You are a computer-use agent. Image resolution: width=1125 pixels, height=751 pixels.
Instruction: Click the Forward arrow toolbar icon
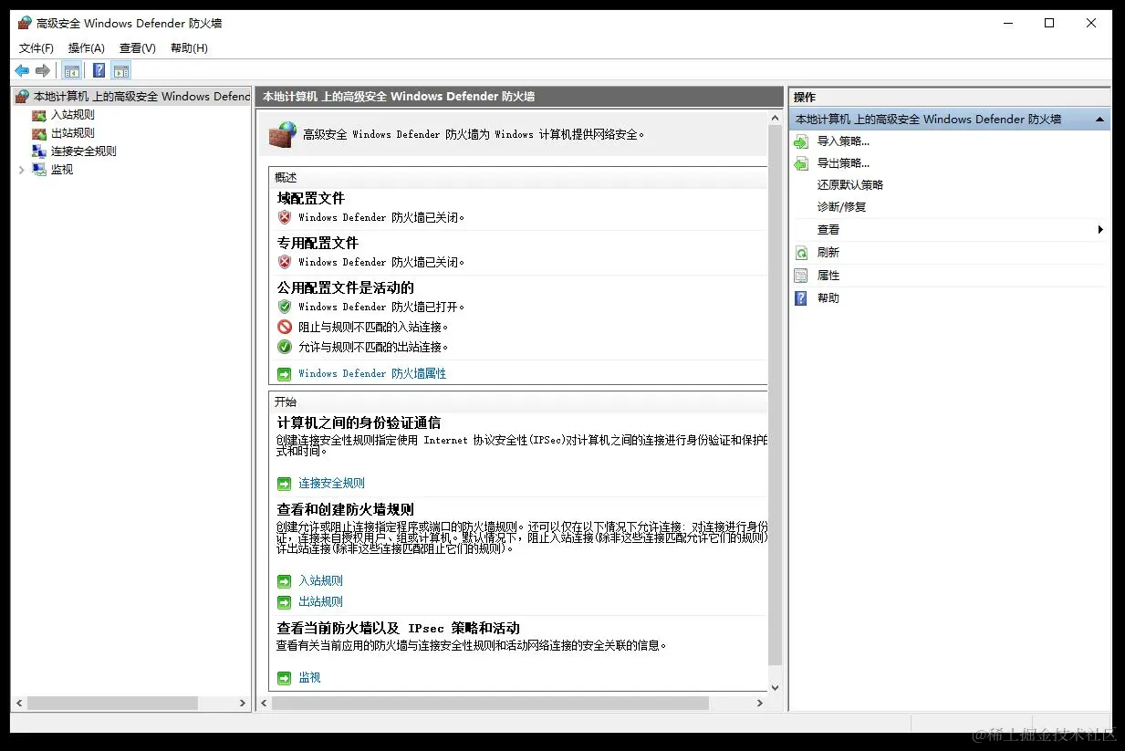[42, 71]
